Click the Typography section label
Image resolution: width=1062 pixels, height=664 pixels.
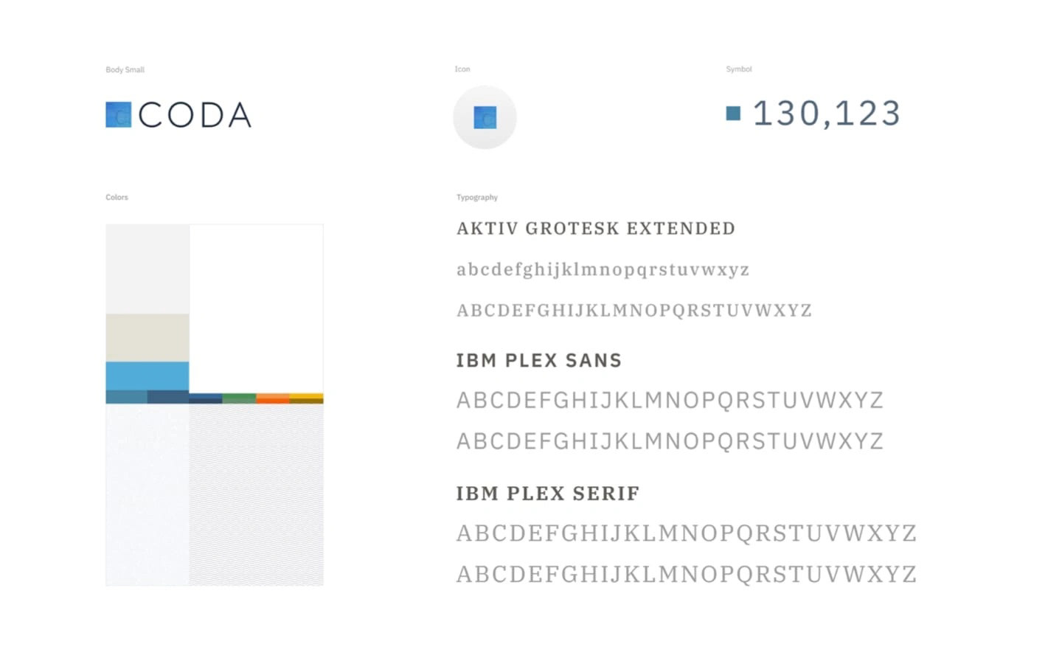477,198
